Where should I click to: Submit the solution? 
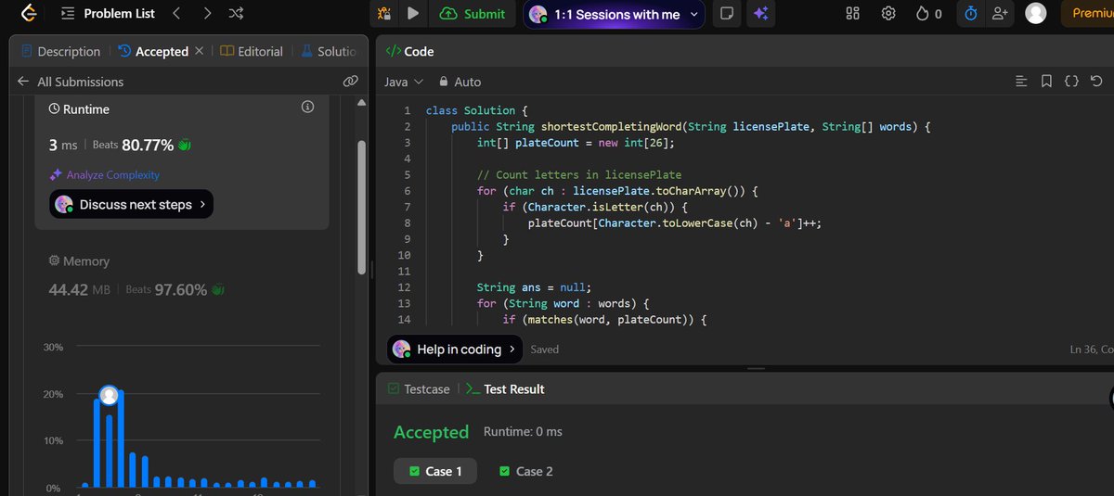click(473, 13)
